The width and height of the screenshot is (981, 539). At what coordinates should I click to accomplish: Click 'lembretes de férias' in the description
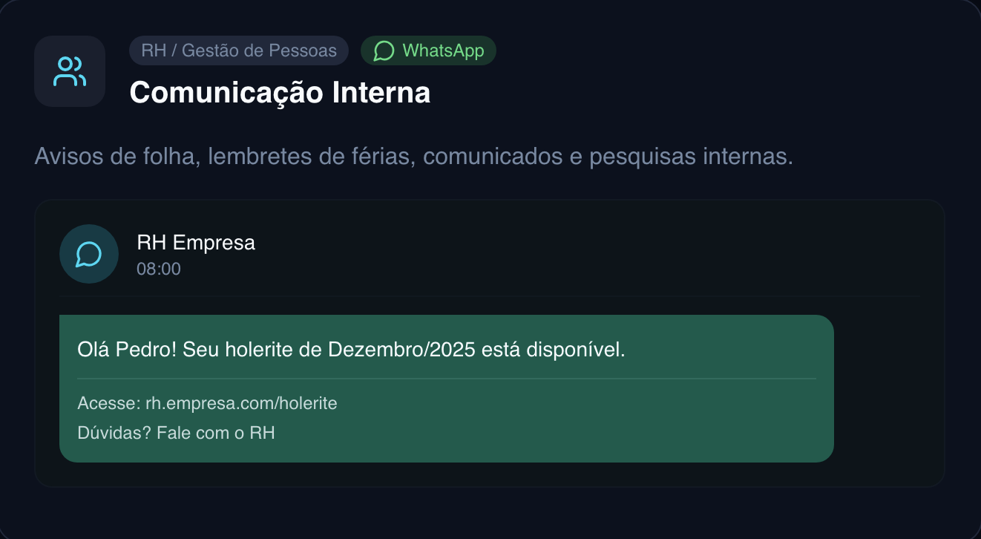(x=309, y=157)
